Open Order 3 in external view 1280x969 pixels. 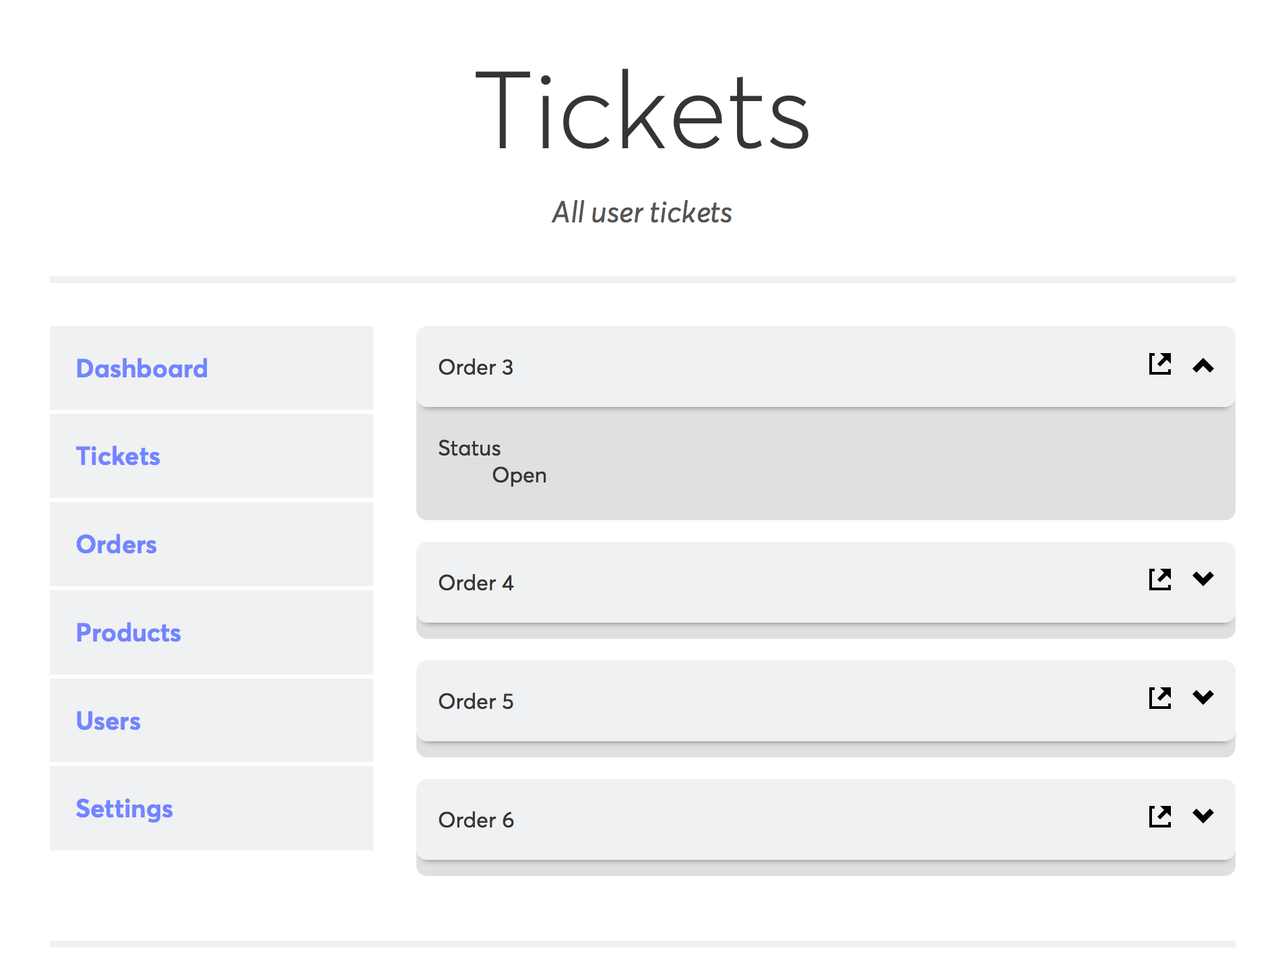(1159, 364)
